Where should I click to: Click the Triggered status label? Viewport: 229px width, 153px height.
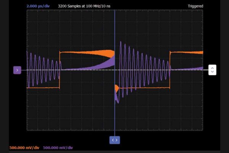pos(195,6)
